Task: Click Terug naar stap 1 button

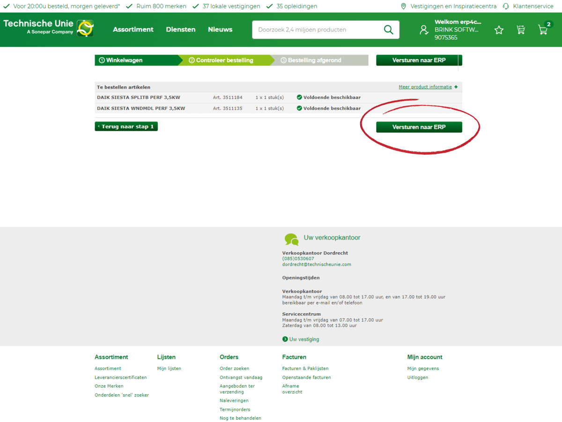Action: pos(126,127)
